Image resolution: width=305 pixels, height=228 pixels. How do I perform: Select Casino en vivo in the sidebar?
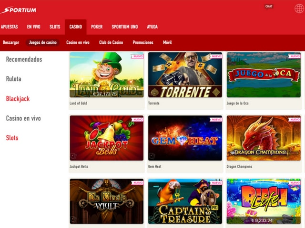pos(23,118)
